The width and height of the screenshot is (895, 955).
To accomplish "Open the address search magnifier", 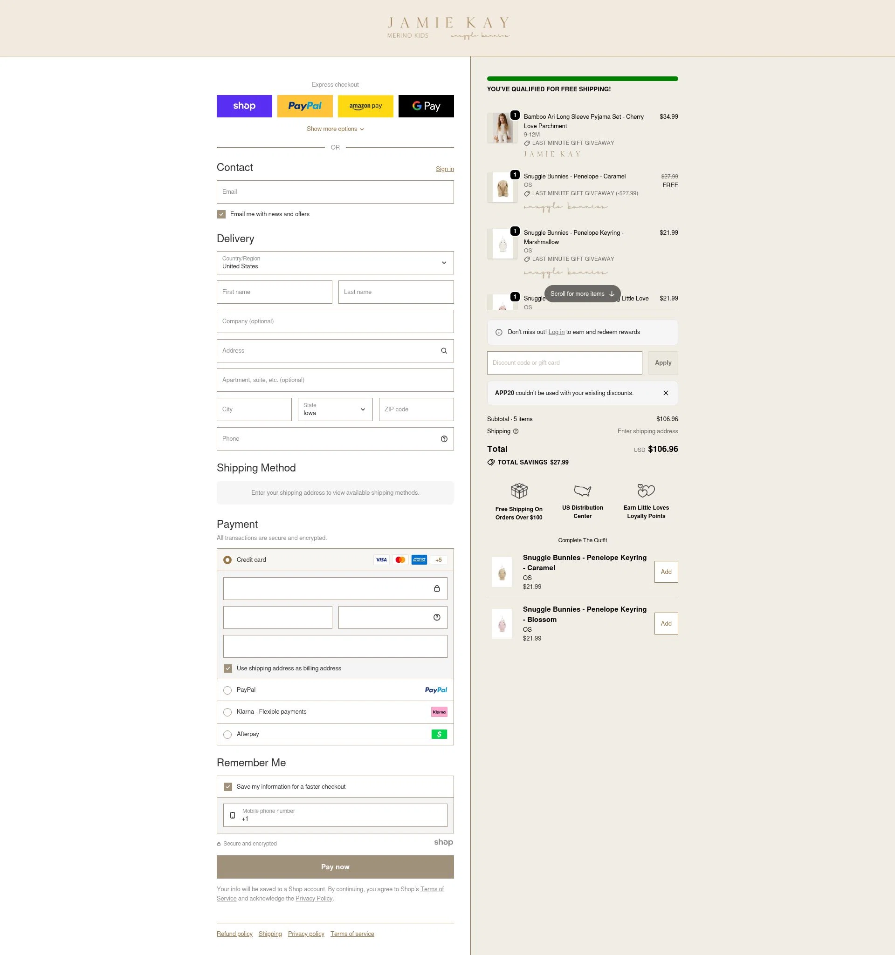I will click(x=443, y=351).
